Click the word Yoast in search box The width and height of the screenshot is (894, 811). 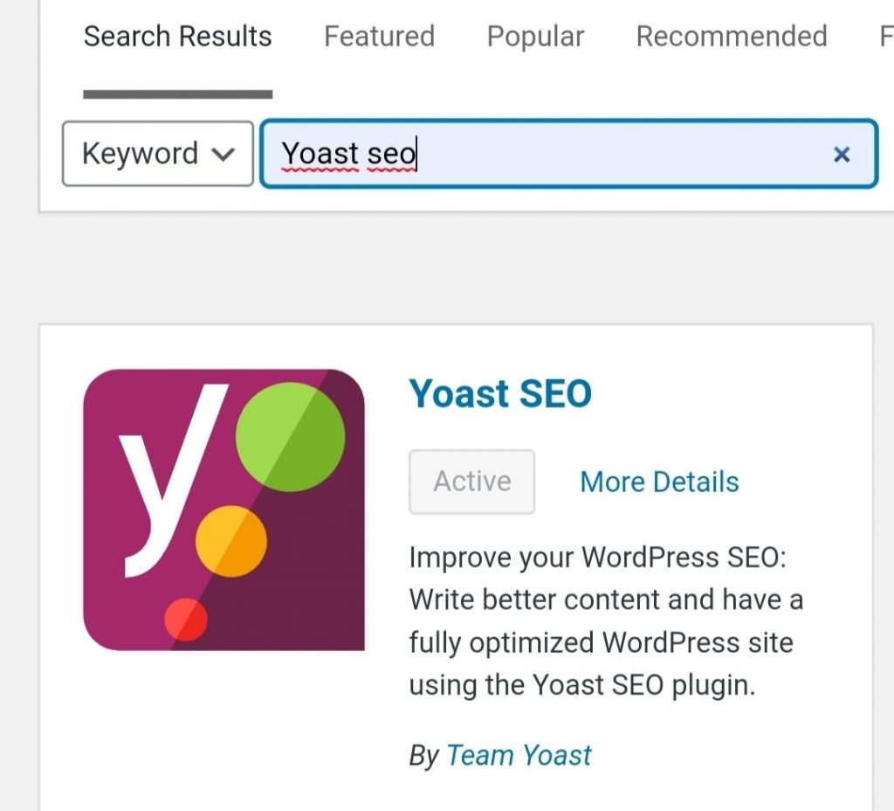[320, 154]
